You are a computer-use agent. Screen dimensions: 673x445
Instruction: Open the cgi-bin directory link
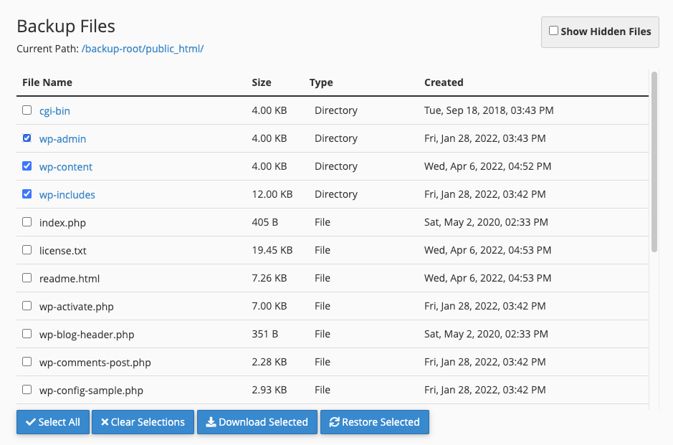click(x=54, y=111)
